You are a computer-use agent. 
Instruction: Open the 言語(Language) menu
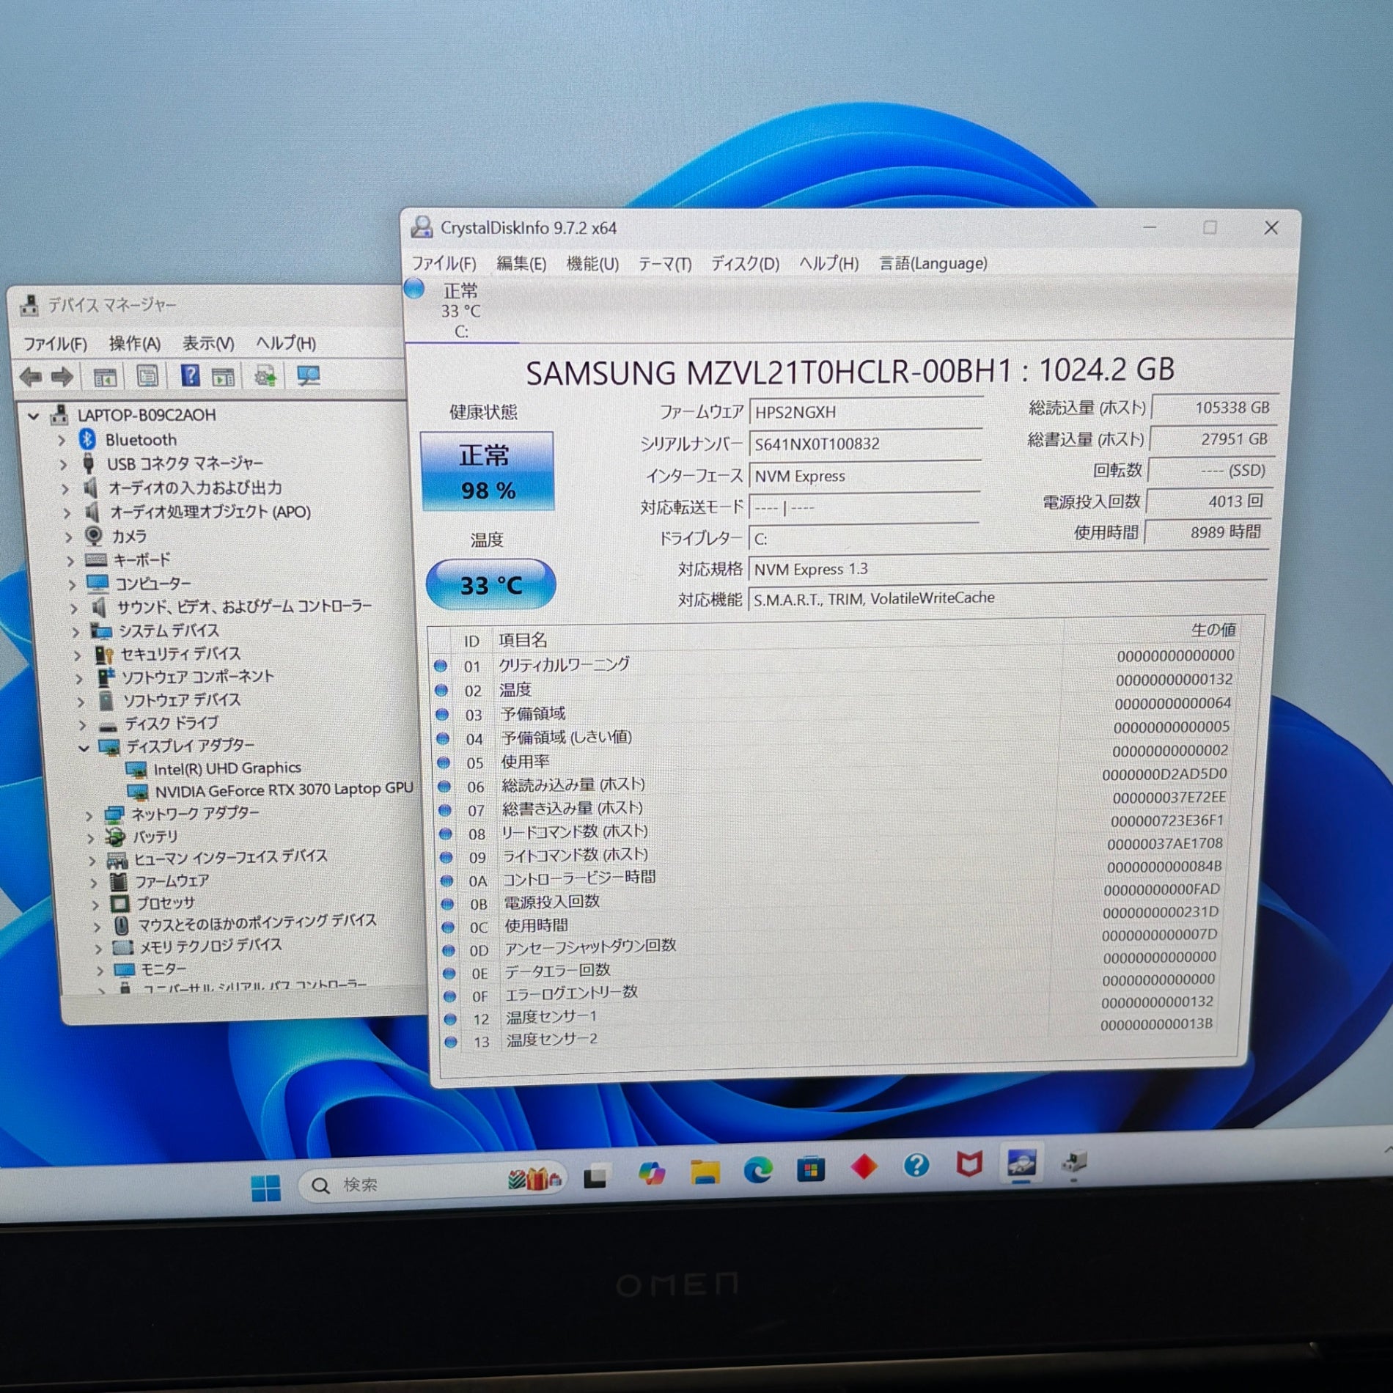(x=933, y=263)
